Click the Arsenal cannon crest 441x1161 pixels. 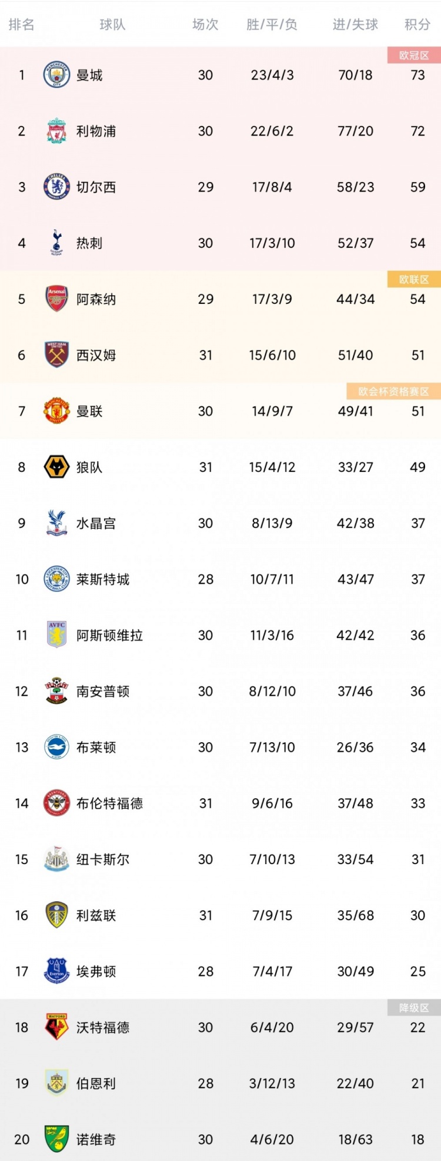56,299
